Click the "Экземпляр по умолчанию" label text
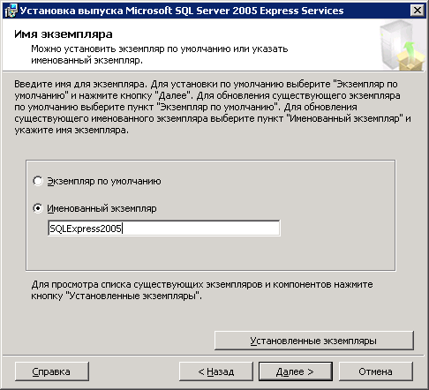The width and height of the screenshot is (429, 390). point(104,181)
